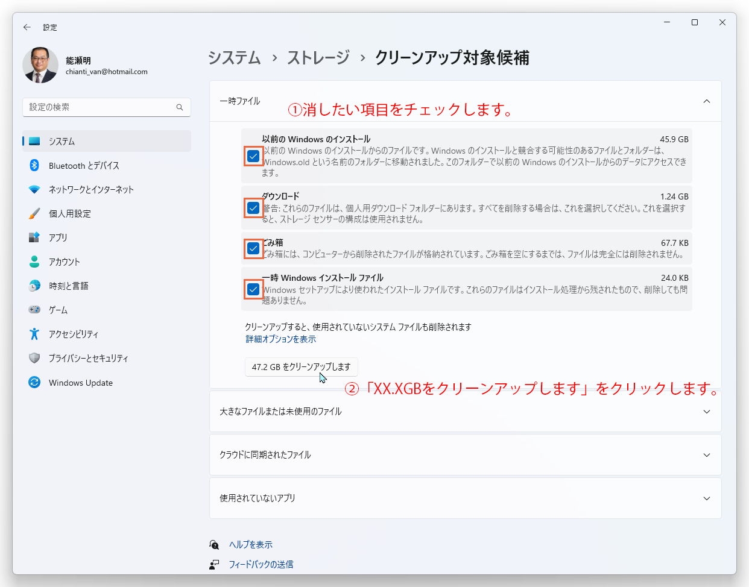Click the help headset icon
Image resolution: width=749 pixels, height=587 pixels.
[x=214, y=545]
